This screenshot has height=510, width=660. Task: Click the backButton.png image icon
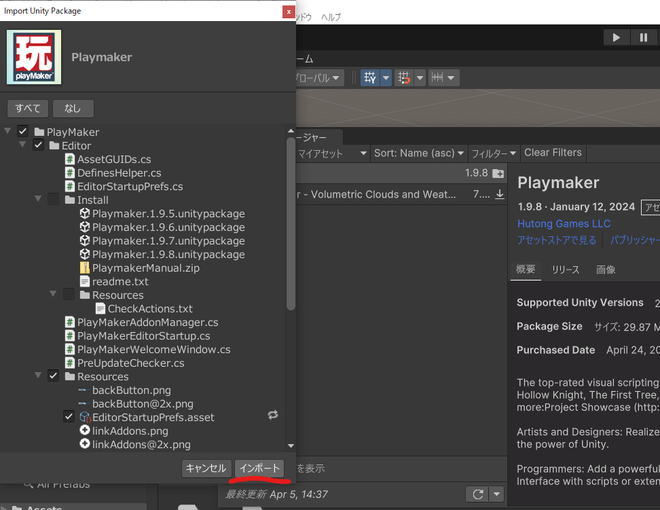pyautogui.click(x=83, y=390)
